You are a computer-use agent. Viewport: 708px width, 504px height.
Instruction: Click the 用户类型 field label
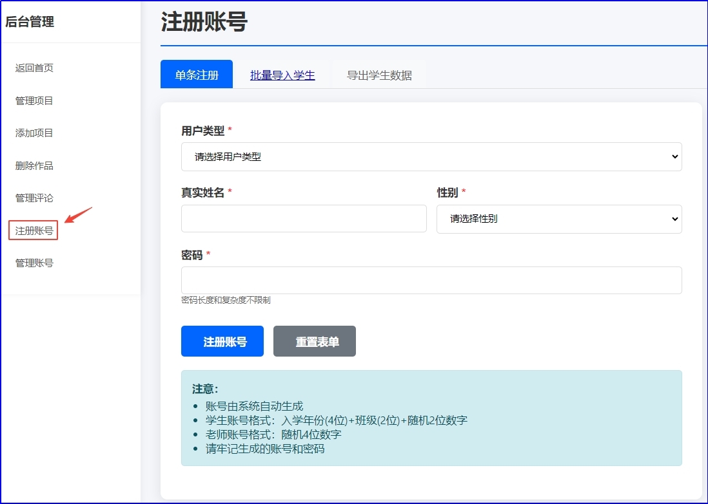[x=202, y=131]
